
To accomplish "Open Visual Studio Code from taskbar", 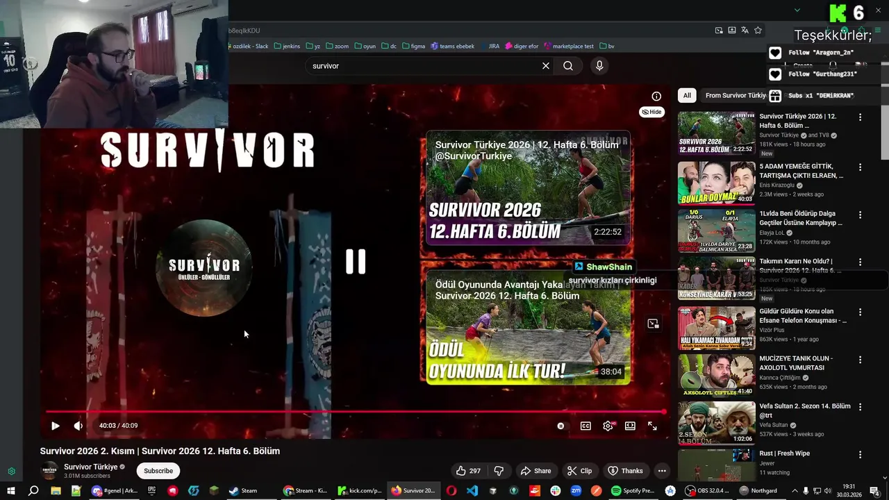I will 472,491.
